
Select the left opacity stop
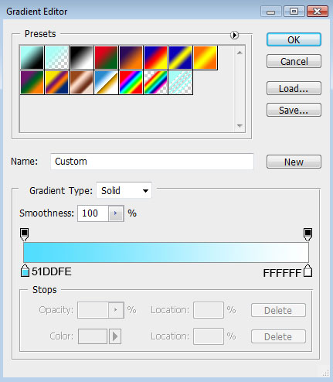(25, 234)
